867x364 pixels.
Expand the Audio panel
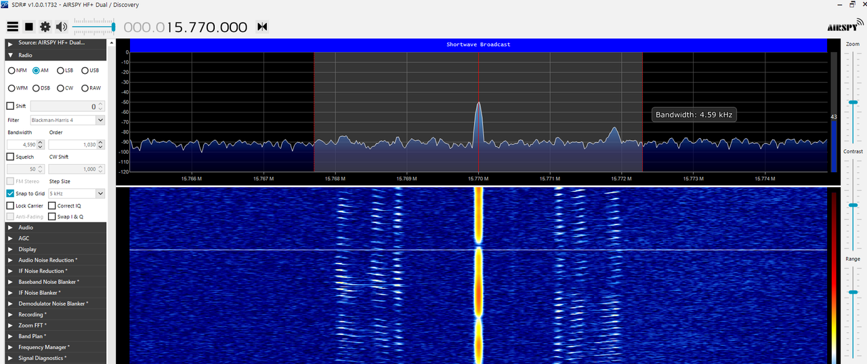(x=56, y=227)
